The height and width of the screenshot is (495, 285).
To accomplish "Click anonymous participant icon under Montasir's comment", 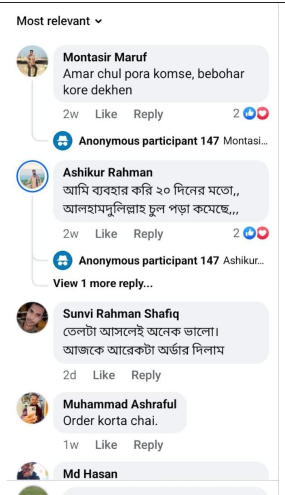I will tap(63, 141).
